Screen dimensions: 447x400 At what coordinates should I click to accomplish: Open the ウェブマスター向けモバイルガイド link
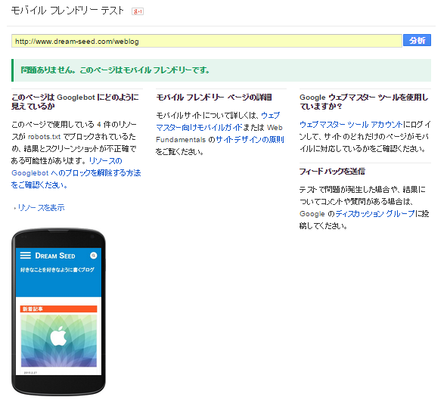pos(218,122)
